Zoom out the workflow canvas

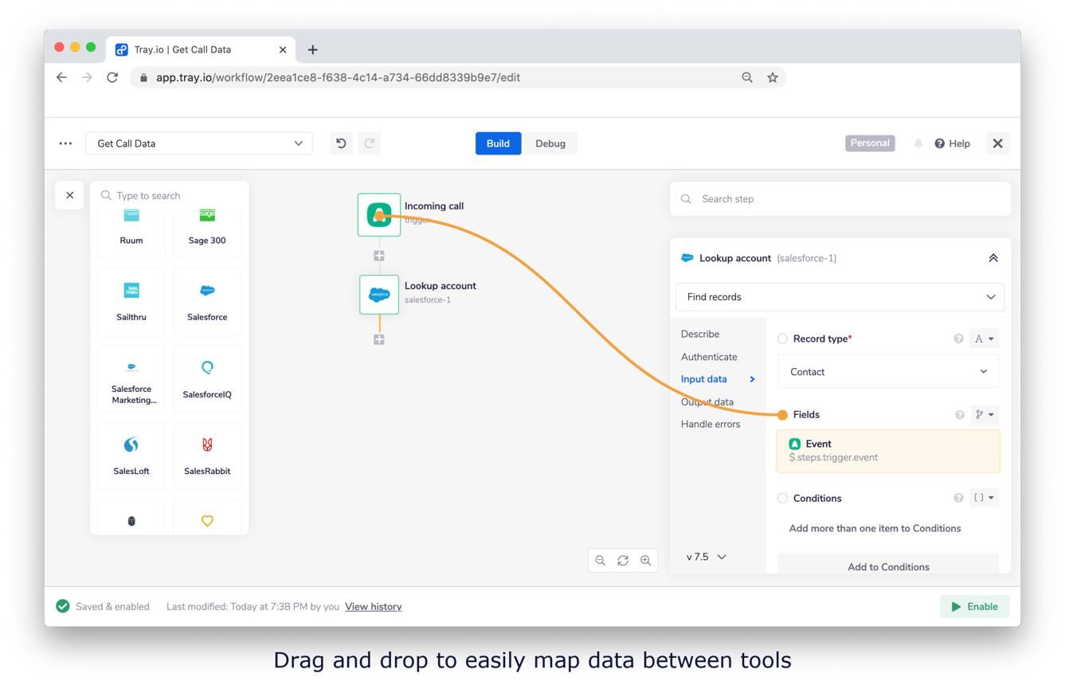(601, 561)
